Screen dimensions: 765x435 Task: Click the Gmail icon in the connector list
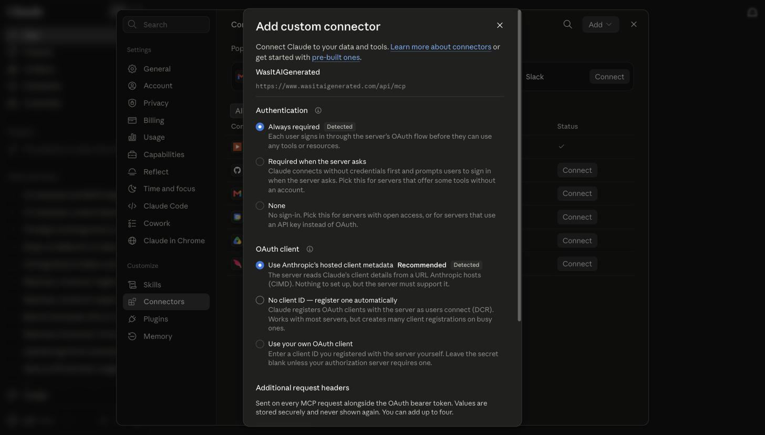point(237,193)
